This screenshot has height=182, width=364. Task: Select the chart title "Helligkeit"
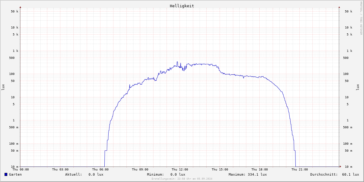click(182, 6)
